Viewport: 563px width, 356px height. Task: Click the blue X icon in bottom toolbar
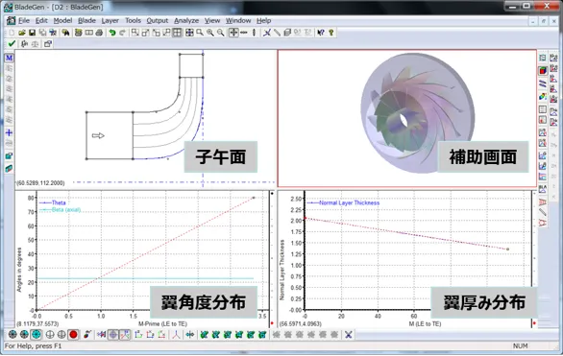pyautogui.click(x=348, y=335)
